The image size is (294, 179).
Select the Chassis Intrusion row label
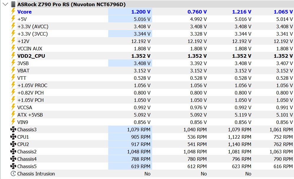(36, 174)
